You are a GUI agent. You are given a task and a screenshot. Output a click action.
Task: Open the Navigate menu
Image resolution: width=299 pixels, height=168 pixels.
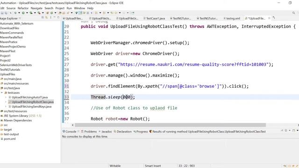point(36,8)
